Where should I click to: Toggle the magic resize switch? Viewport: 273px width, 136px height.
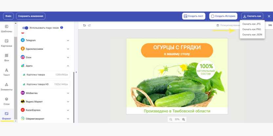point(25,28)
